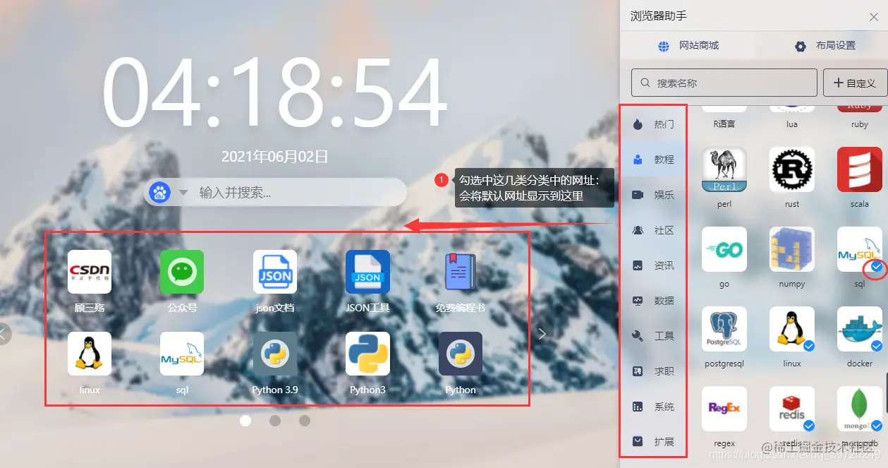Switch to the 热门 category

tap(652, 124)
